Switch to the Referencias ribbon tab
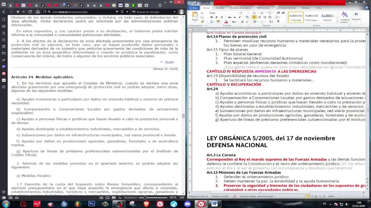This screenshot has width=371, height=208. [263, 8]
